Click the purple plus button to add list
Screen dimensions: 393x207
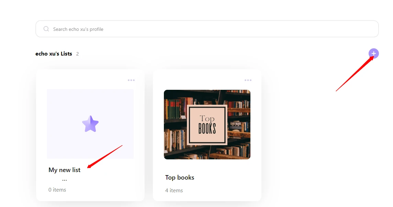pyautogui.click(x=373, y=53)
